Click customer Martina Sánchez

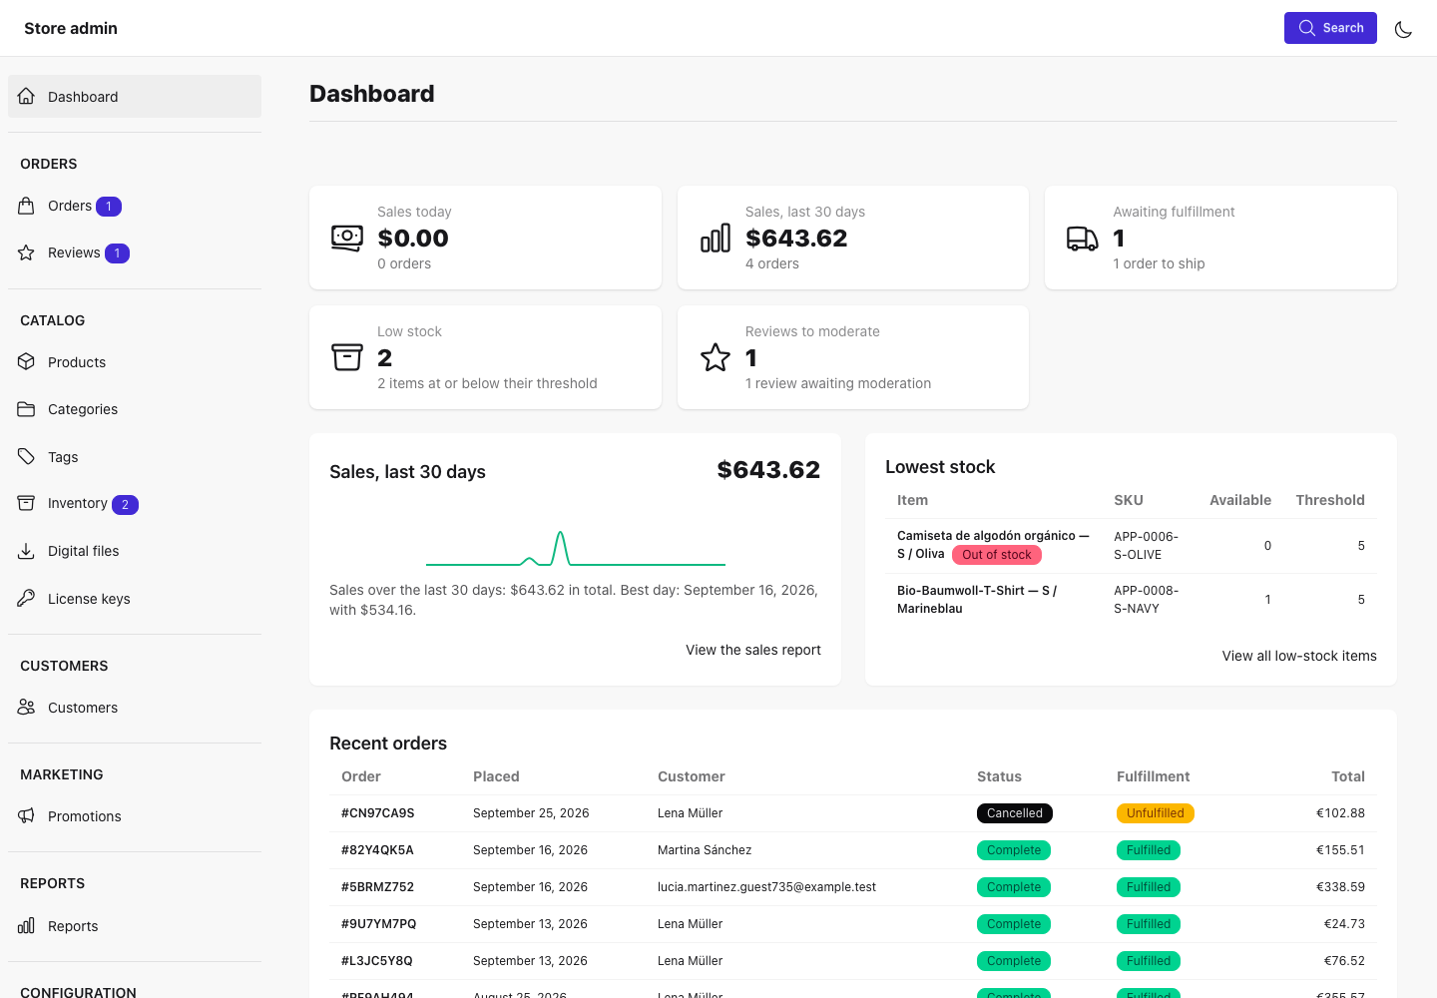[x=705, y=850]
